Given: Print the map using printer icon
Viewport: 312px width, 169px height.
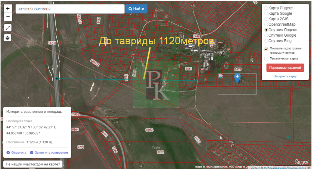Looking at the screenshot, I should coord(8,38).
